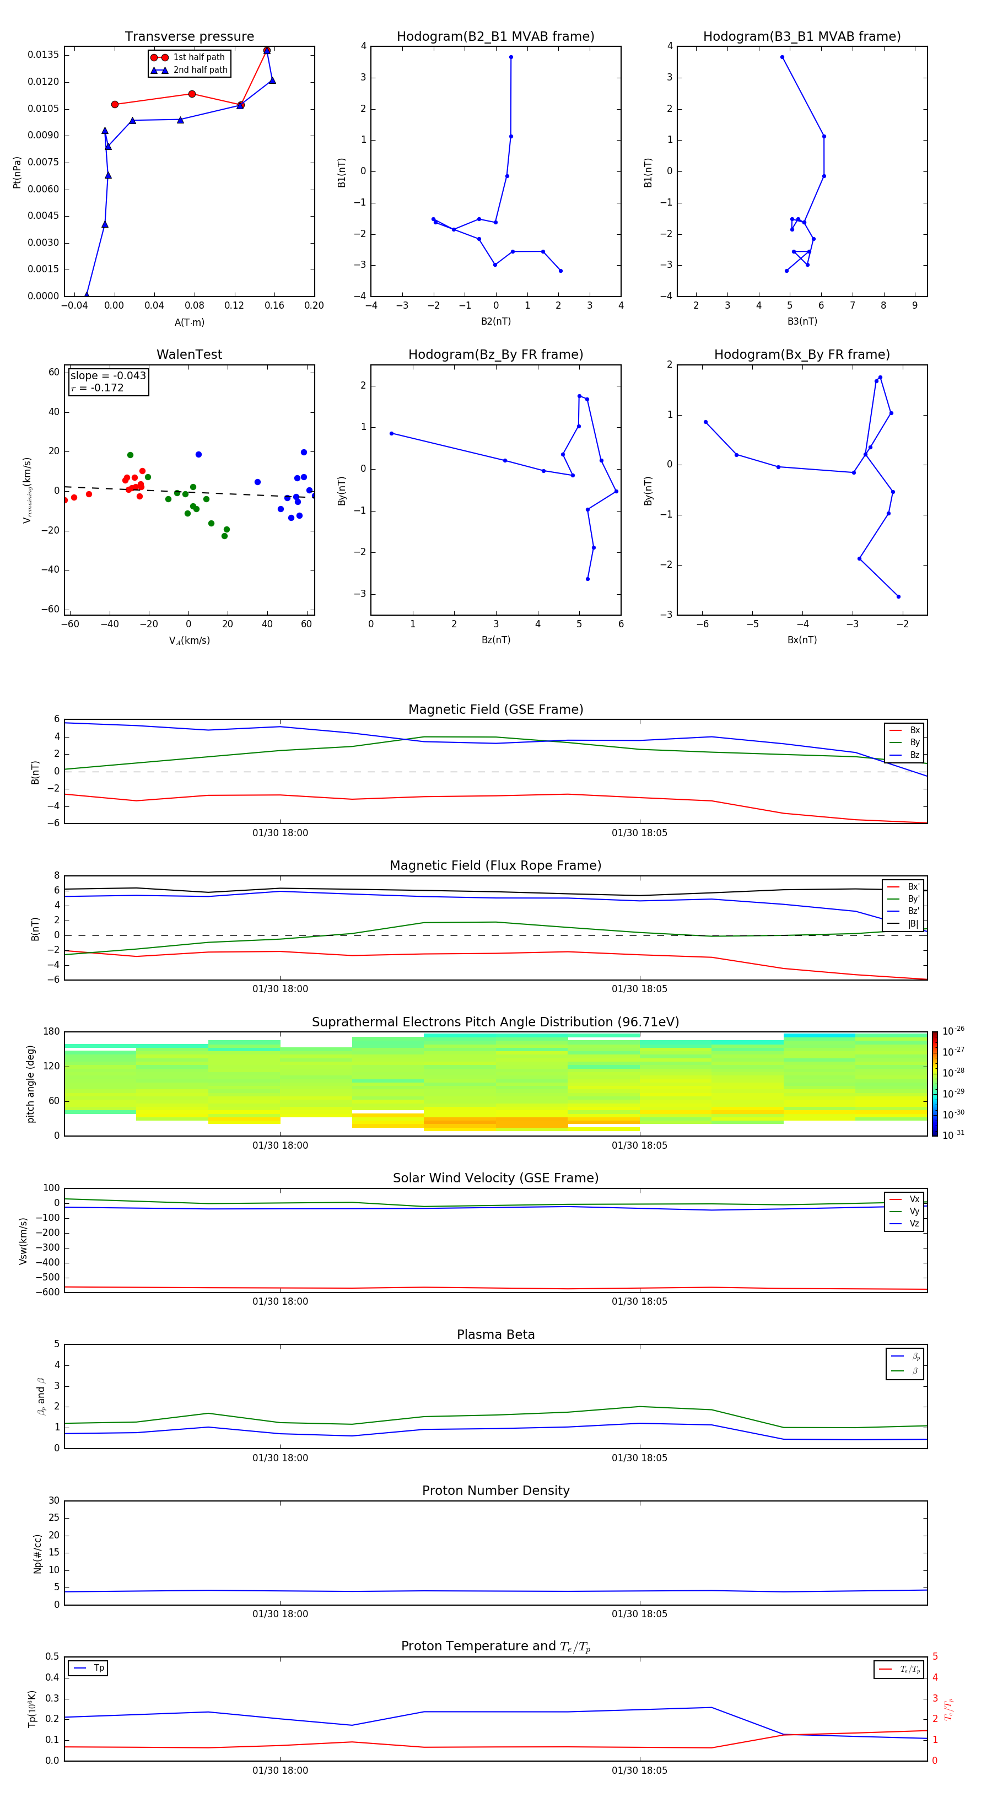Select the "Hodogram(Bx_By FR frame)" title

click(802, 354)
